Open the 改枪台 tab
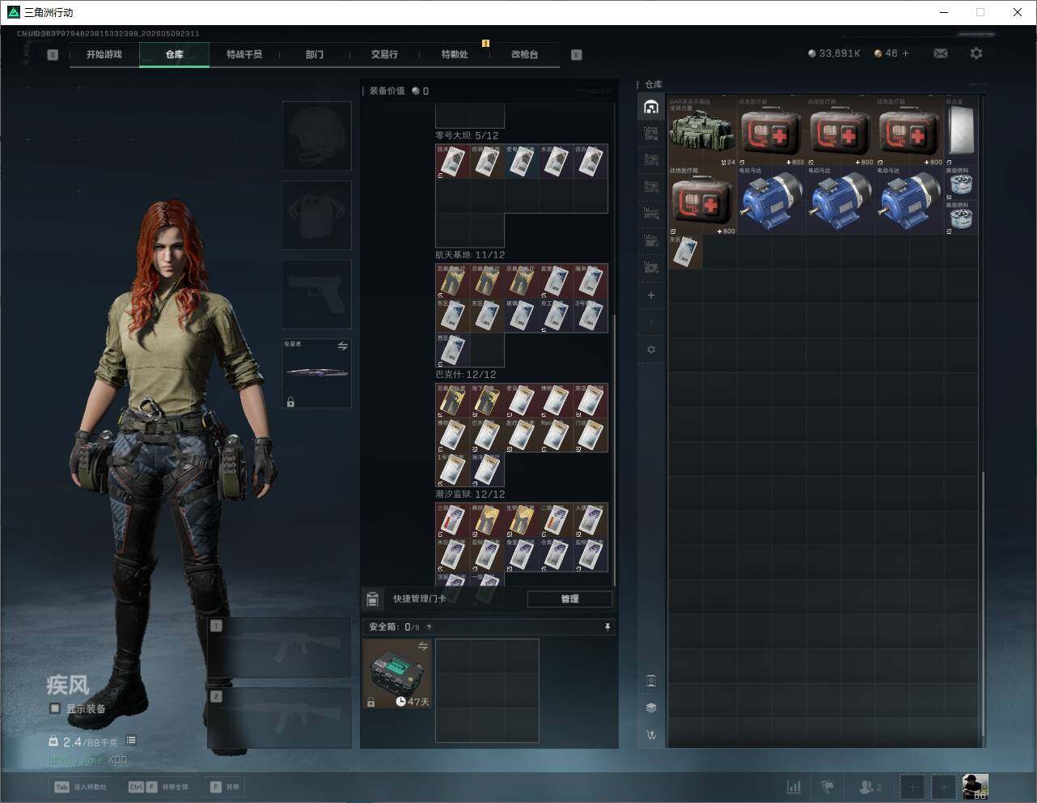The width and height of the screenshot is (1037, 803). [524, 54]
